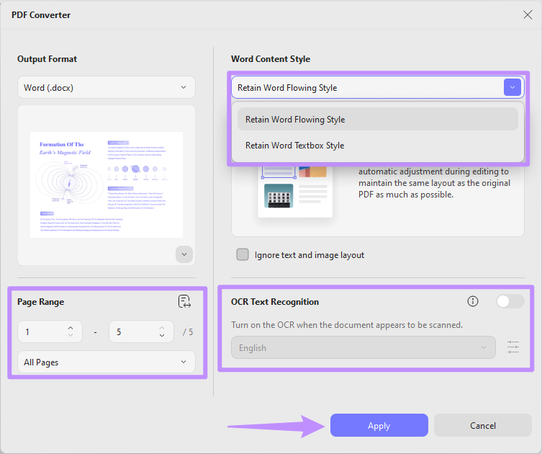Open the OCR info icon
Viewport: 542px width, 454px height.
[x=472, y=301]
